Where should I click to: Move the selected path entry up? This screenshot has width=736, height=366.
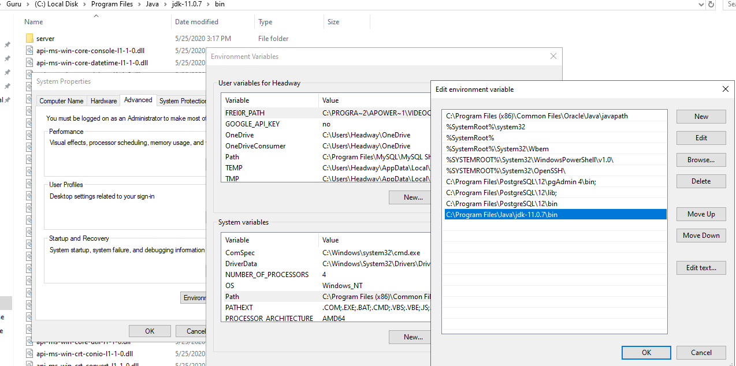coord(701,214)
